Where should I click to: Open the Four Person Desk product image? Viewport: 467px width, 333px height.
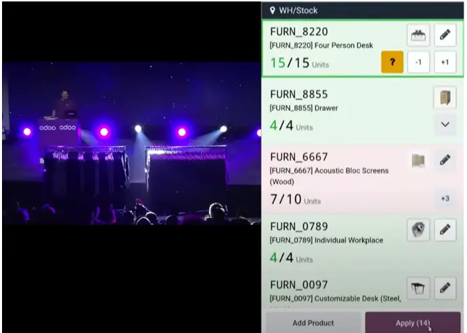[x=418, y=35]
